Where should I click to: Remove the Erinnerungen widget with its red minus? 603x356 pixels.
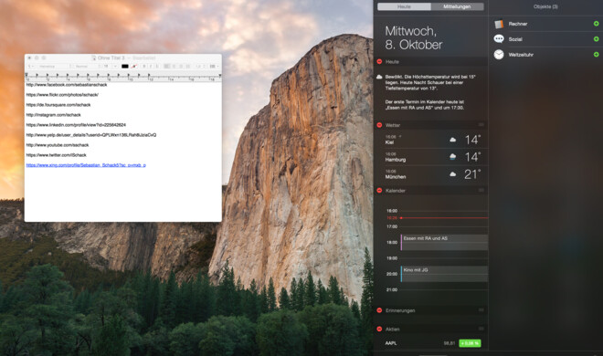coord(379,310)
